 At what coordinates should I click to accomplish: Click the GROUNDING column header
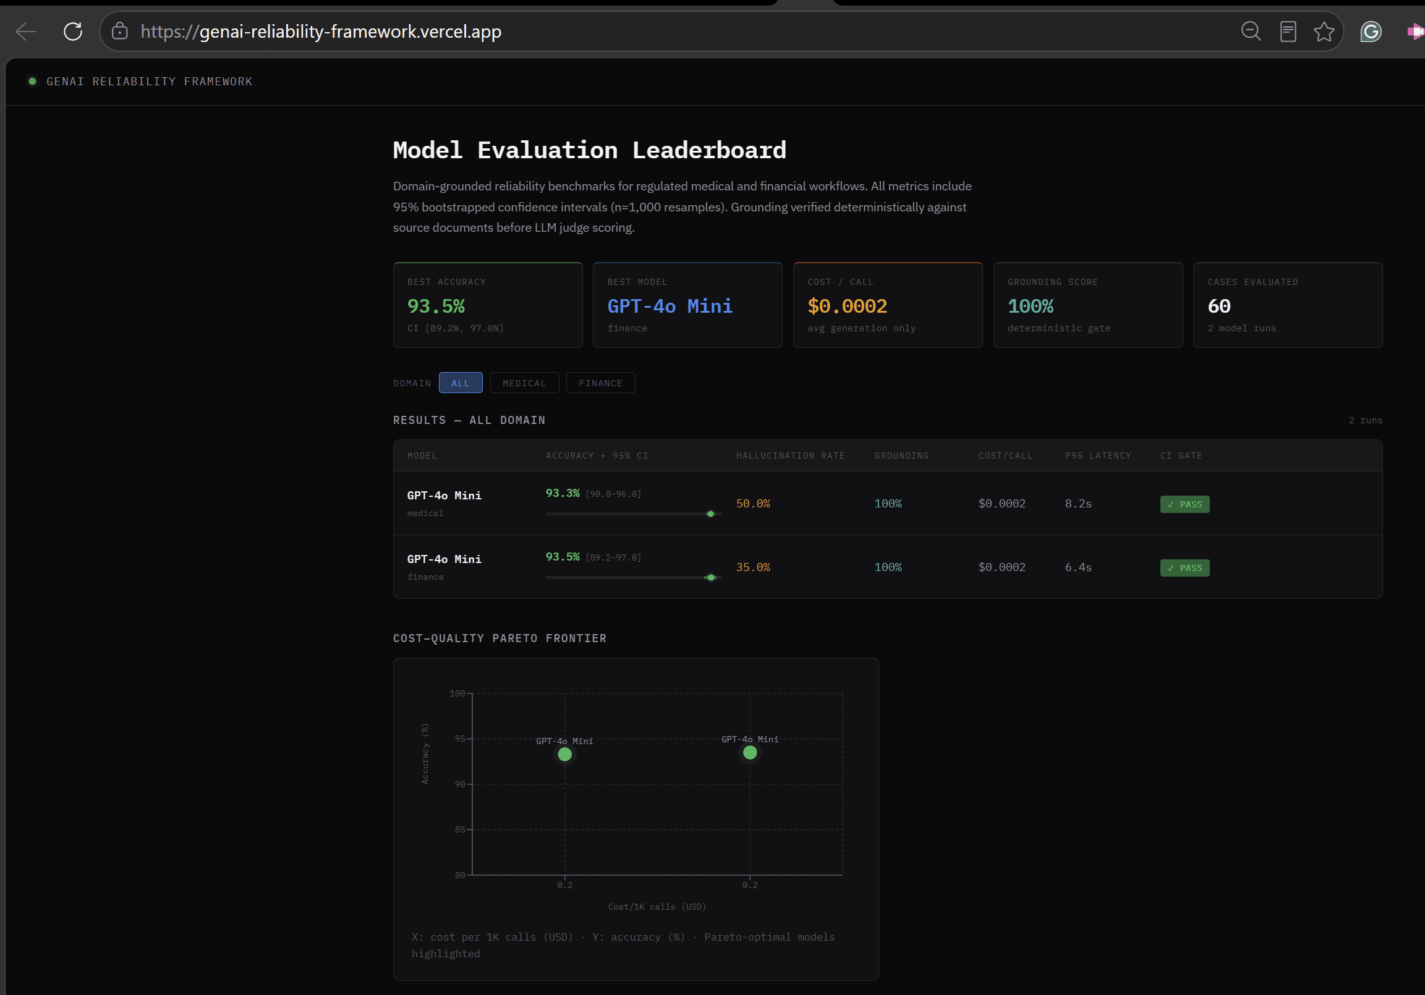click(x=902, y=456)
